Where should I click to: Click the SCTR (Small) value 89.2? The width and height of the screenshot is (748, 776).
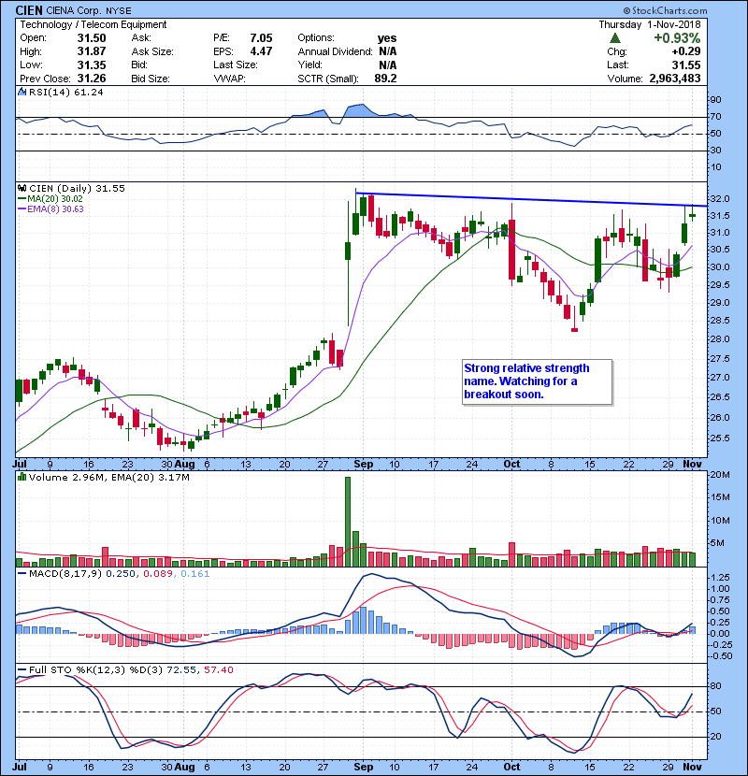coord(385,79)
